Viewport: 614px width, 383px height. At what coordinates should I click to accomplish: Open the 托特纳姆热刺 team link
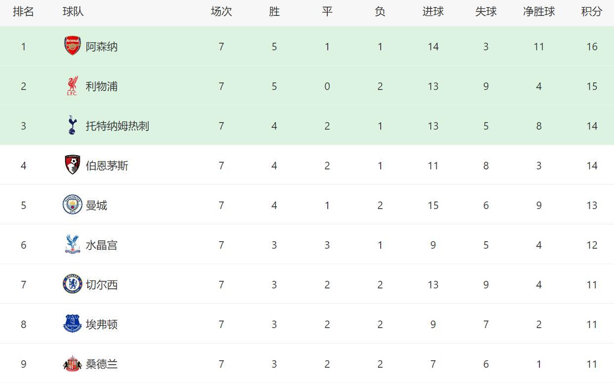click(x=117, y=126)
